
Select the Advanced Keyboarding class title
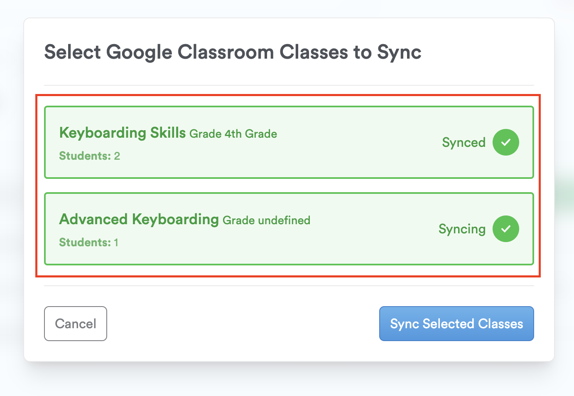point(139,219)
